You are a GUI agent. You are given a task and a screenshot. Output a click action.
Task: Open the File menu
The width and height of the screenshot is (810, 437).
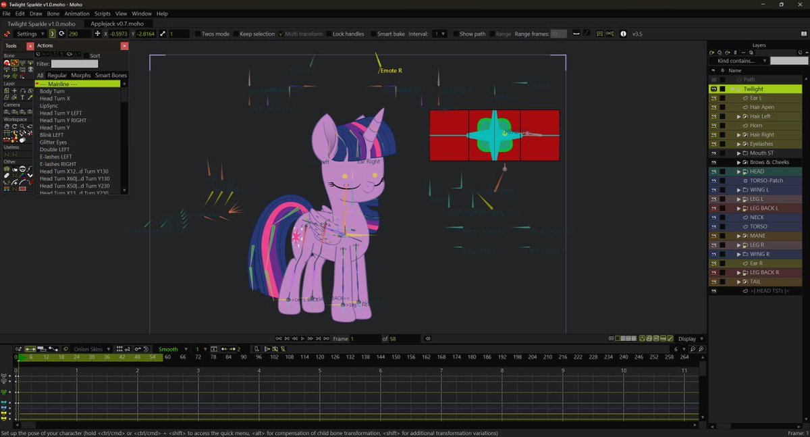tap(6, 14)
